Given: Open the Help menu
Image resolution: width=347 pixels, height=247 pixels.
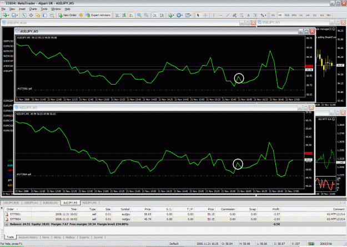Looking at the screenshot, I should pos(68,9).
